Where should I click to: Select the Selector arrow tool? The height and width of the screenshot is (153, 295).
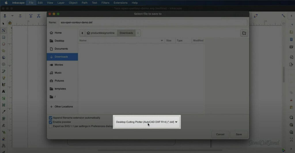click(x=4, y=24)
